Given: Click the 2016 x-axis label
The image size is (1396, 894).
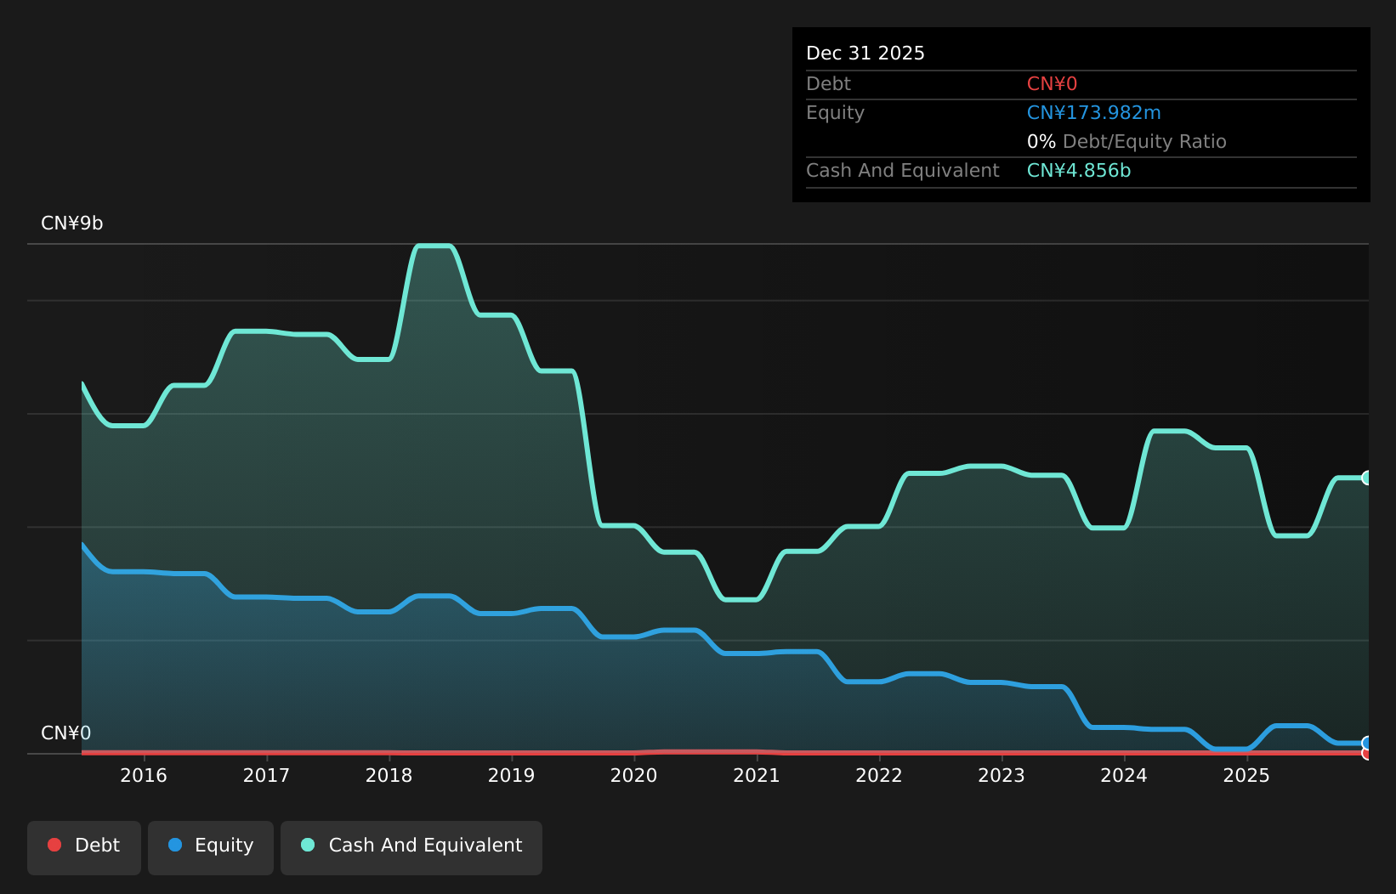Looking at the screenshot, I should tap(144, 775).
